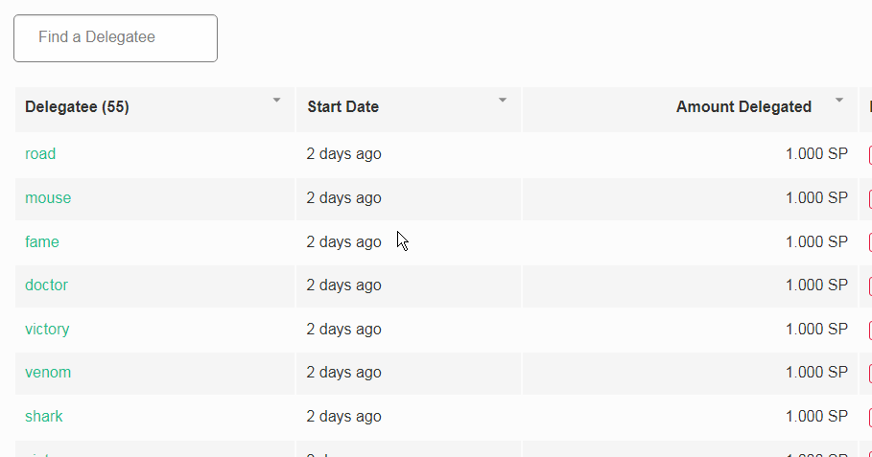
Task: Open the doctor delegatee link
Action: (x=46, y=286)
